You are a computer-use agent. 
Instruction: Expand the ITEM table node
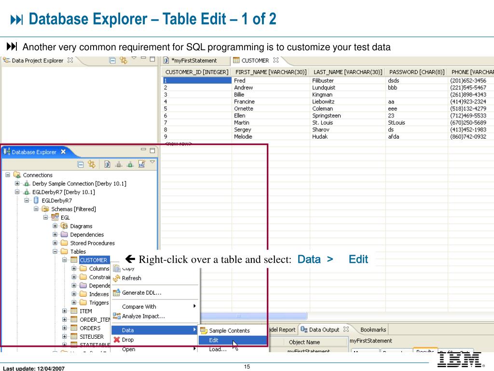64,311
